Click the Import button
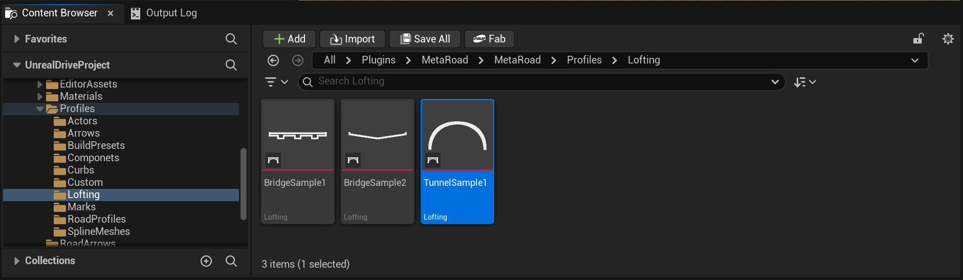This screenshot has height=280, width=963. coord(353,39)
